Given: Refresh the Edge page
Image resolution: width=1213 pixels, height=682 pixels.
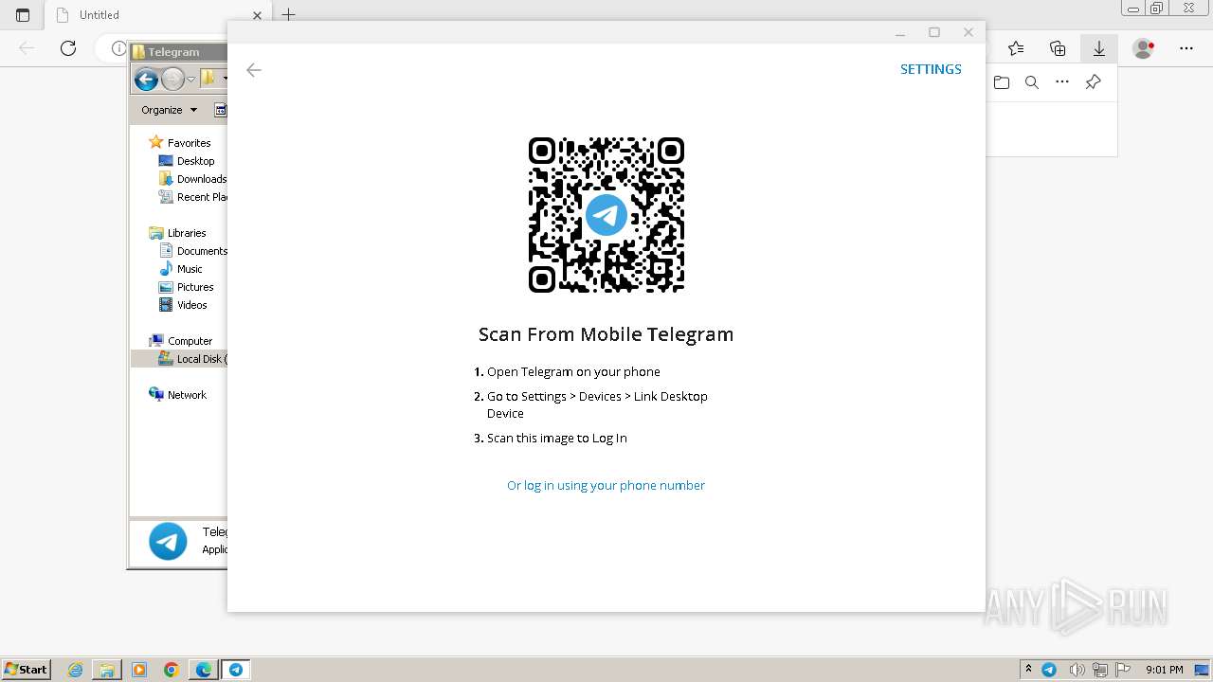Looking at the screenshot, I should click(x=68, y=48).
